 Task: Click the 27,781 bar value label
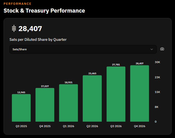[116, 65]
